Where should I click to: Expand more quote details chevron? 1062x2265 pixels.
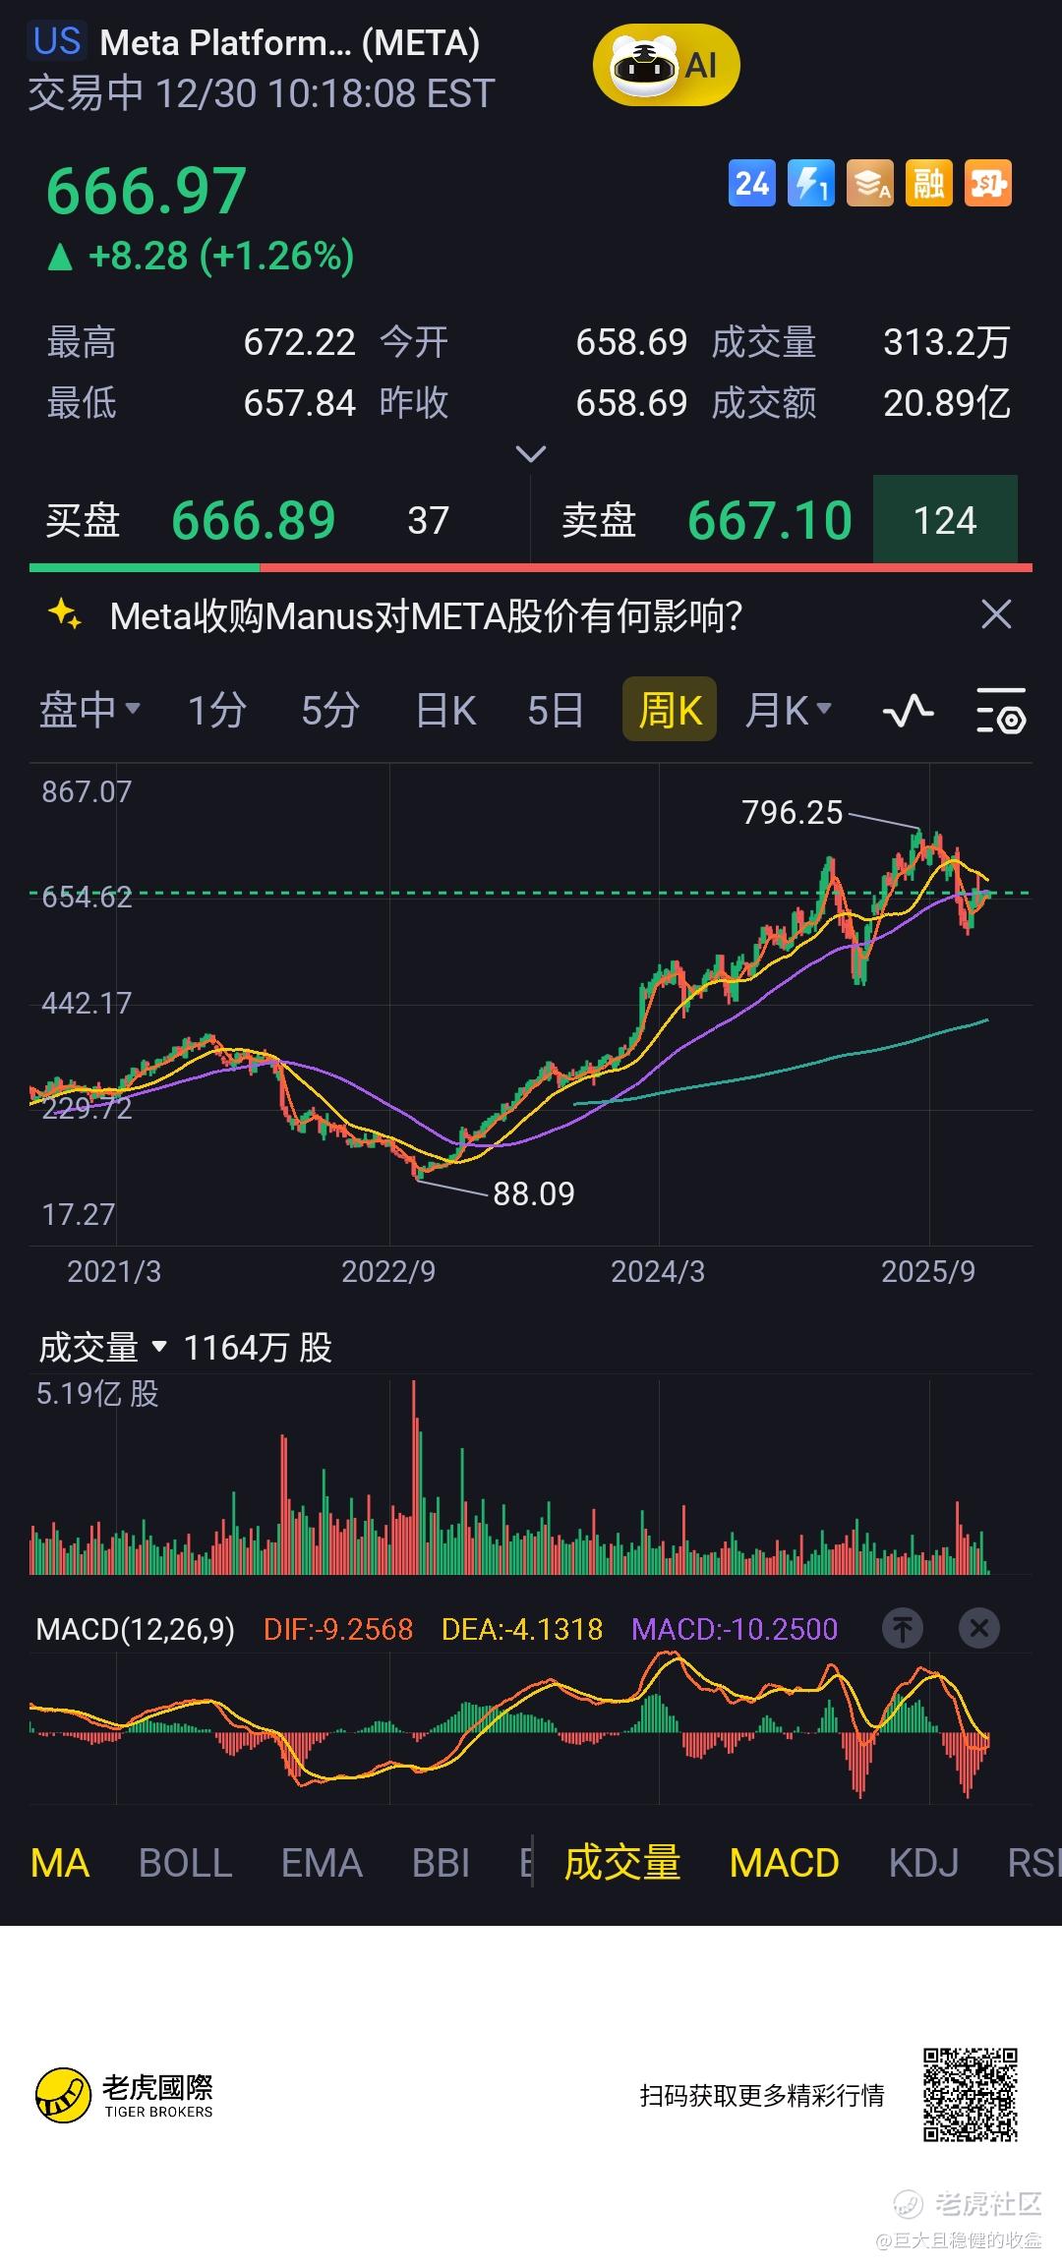point(531,453)
